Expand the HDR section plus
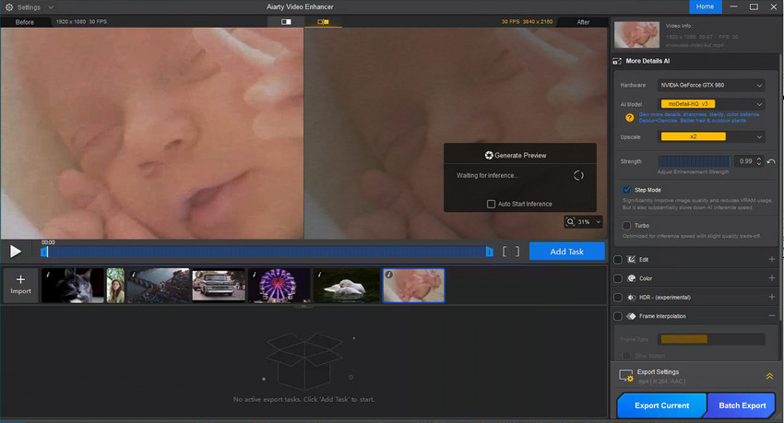 pyautogui.click(x=771, y=297)
